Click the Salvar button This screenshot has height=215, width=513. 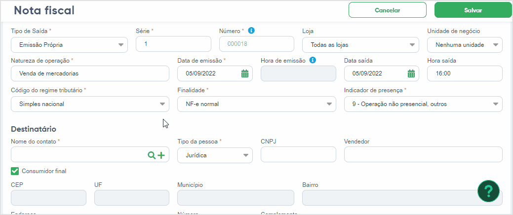[x=473, y=10]
